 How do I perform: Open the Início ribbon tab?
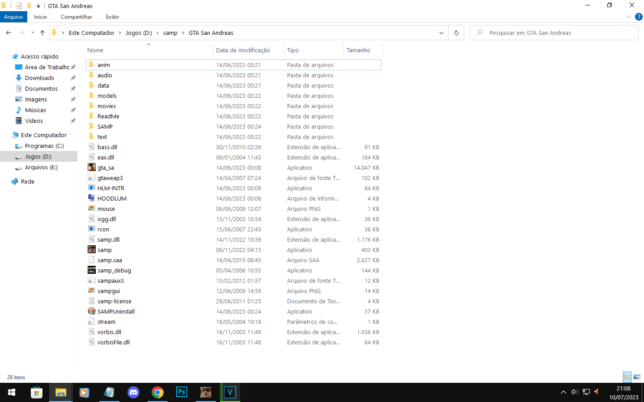tap(40, 17)
